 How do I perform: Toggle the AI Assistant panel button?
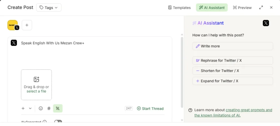coord(212,7)
